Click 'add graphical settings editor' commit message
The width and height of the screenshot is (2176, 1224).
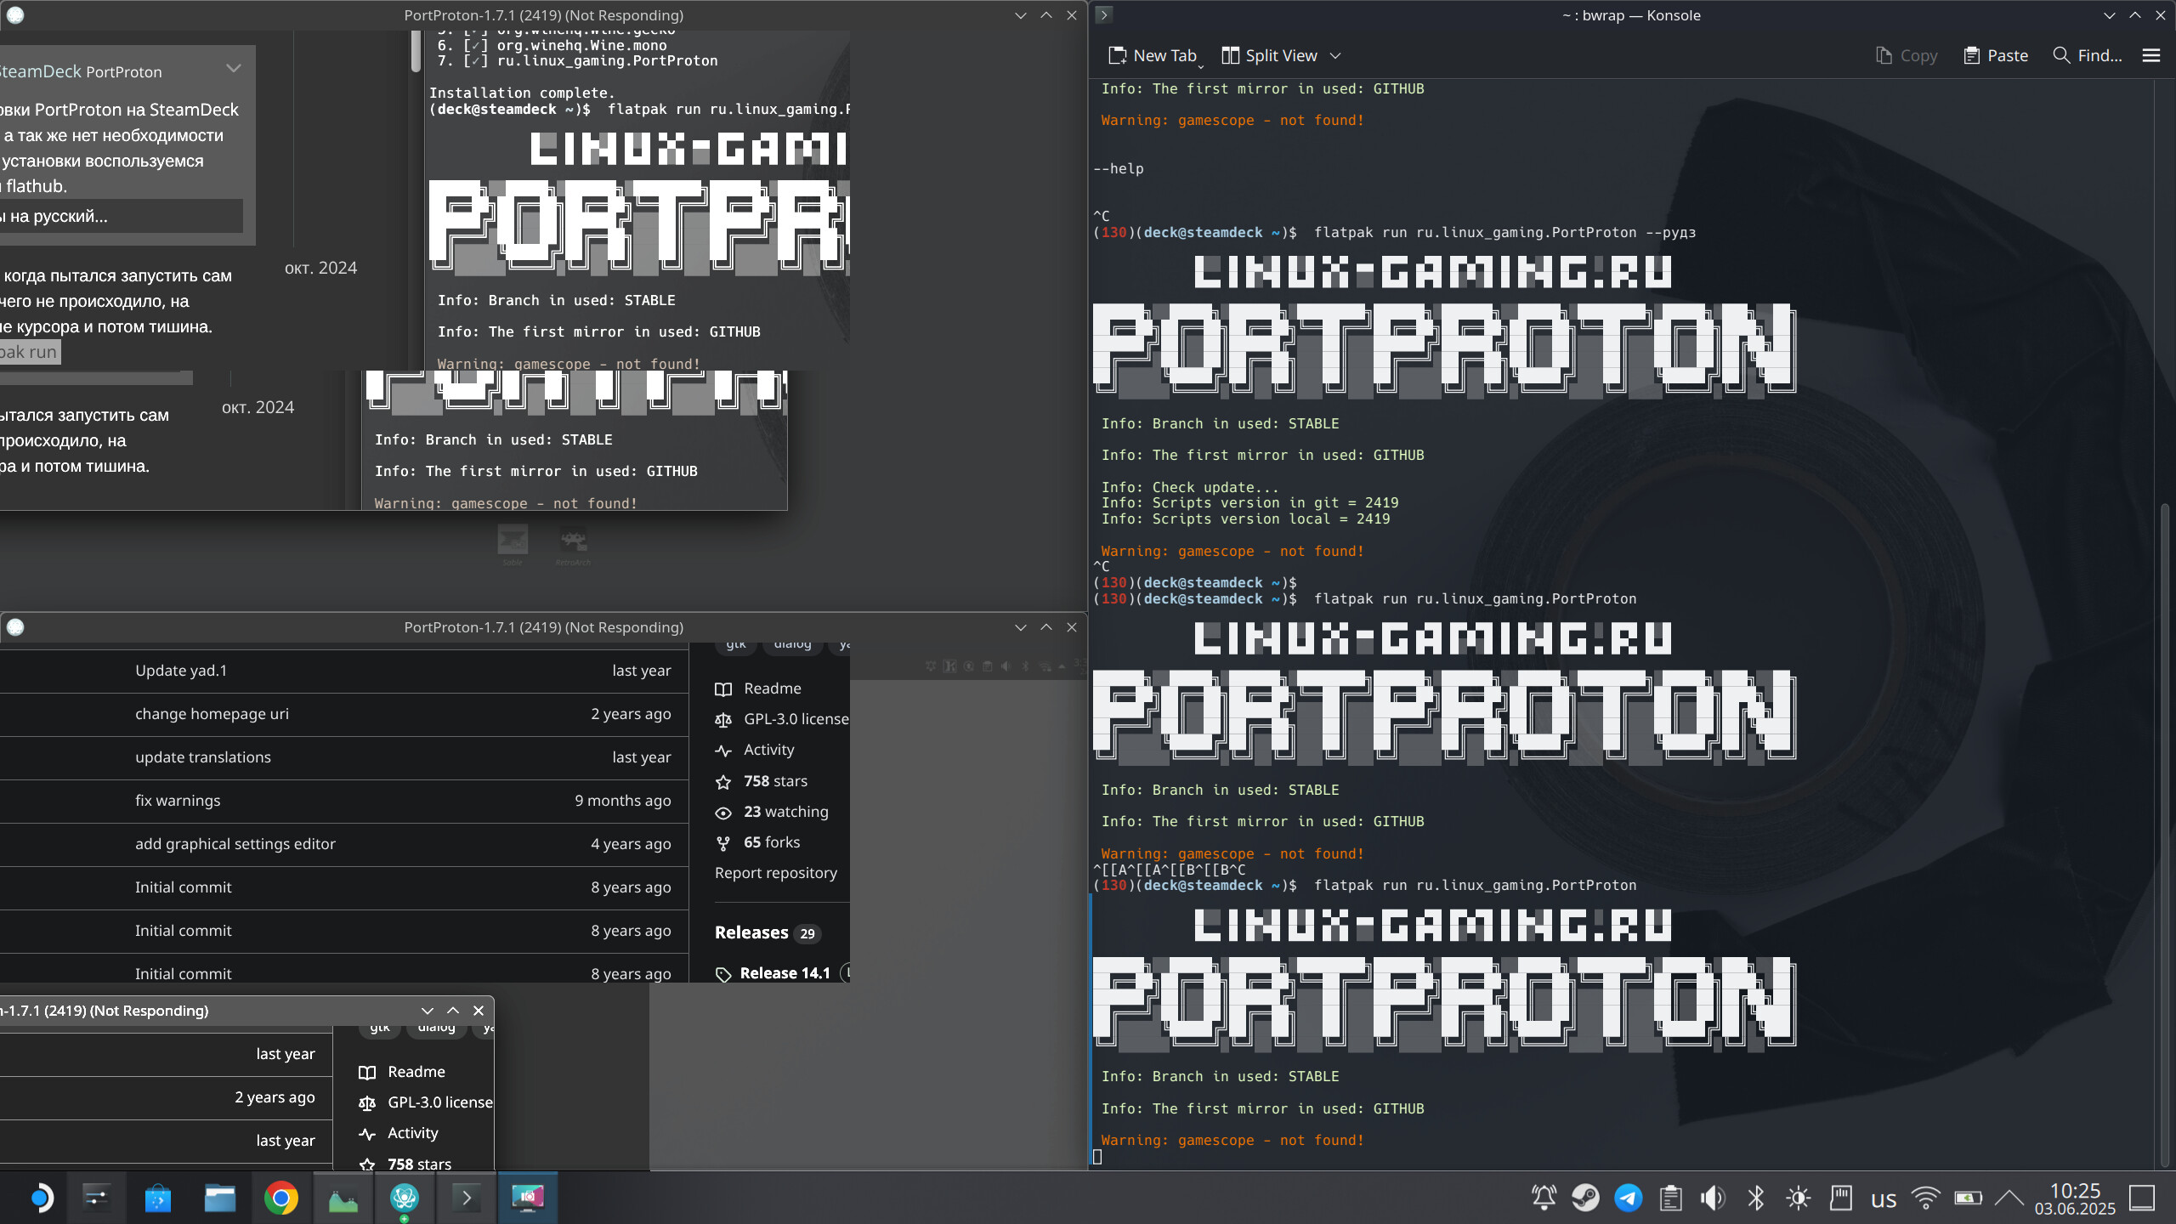coord(235,844)
